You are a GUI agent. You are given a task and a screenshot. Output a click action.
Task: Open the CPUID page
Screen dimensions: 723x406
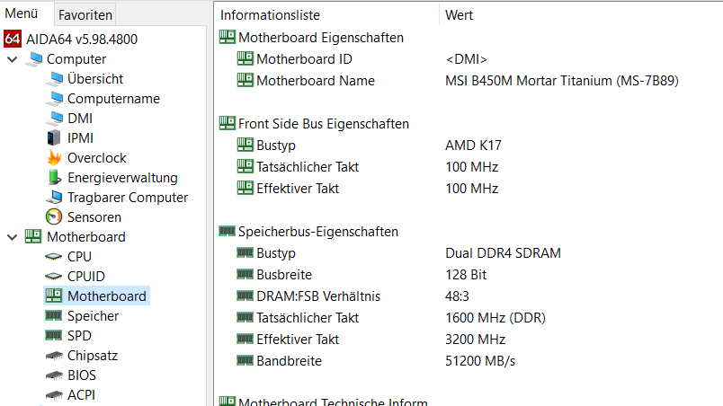coord(86,276)
